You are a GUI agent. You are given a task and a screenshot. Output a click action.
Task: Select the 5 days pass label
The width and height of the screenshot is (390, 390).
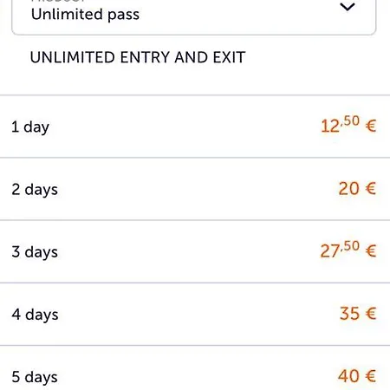[35, 377]
